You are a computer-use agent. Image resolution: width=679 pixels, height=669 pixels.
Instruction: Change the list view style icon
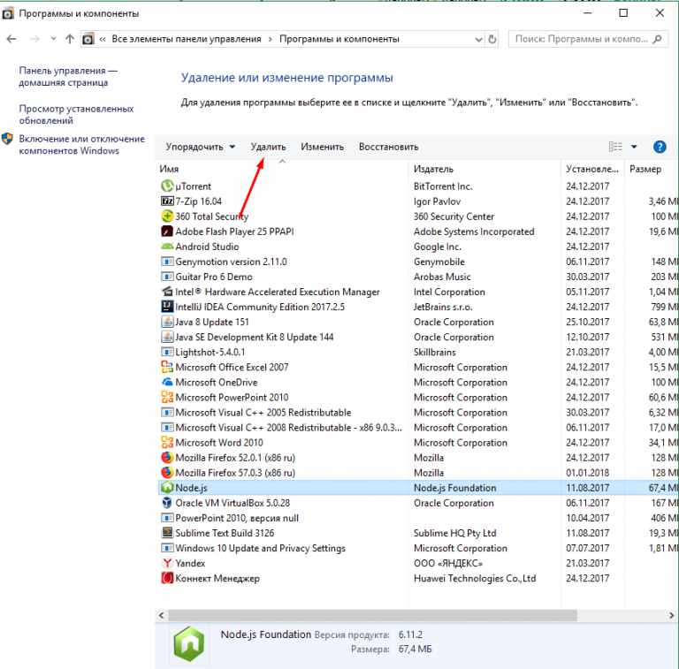615,147
